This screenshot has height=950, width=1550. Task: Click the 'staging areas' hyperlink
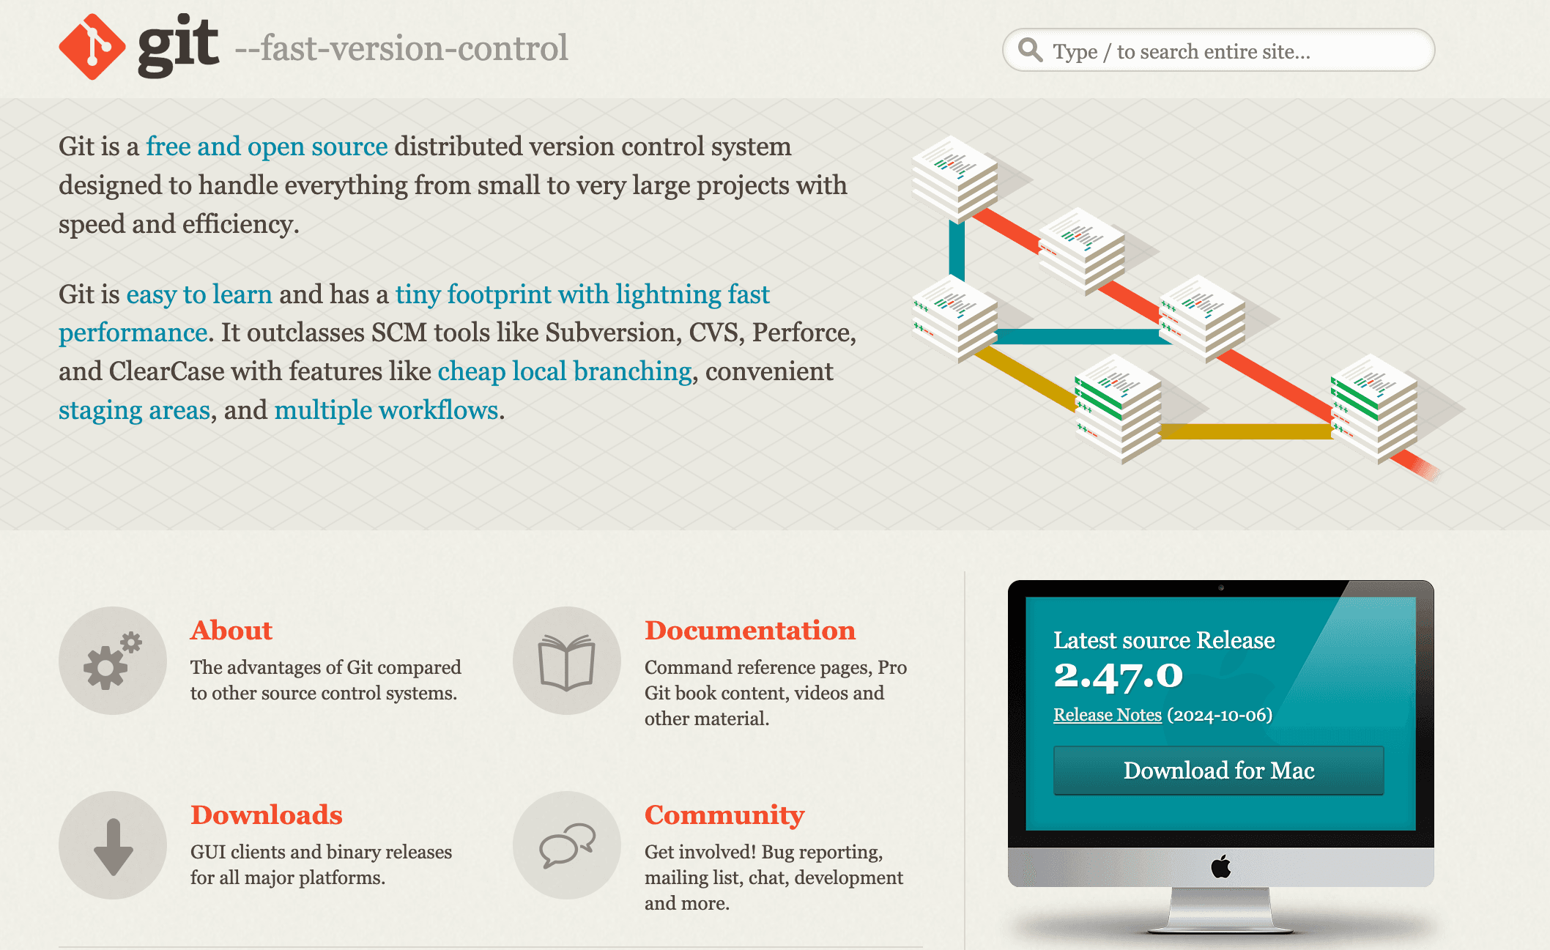click(x=134, y=409)
